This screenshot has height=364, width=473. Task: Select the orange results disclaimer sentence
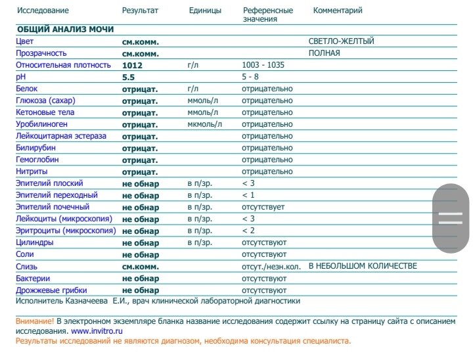(x=183, y=341)
